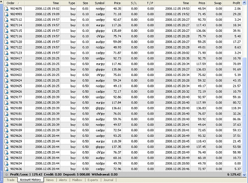Open the Journal tab
This screenshot has width=248, height=183.
pos(108,180)
